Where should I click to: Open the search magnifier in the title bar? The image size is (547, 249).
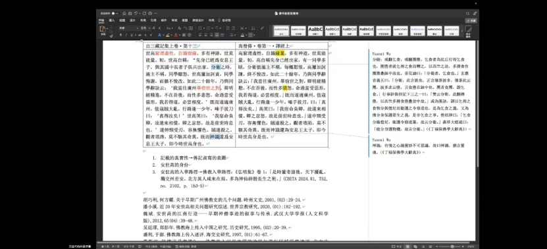(x=467, y=13)
